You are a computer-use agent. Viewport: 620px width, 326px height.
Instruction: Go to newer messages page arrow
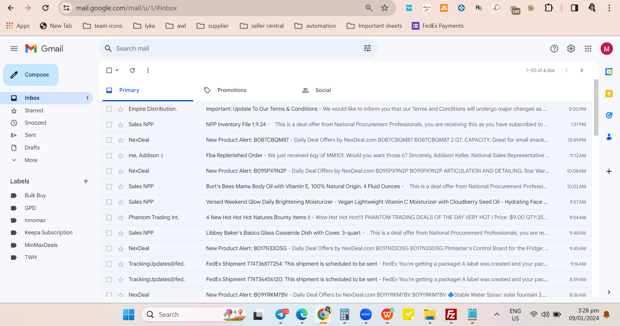(566, 70)
